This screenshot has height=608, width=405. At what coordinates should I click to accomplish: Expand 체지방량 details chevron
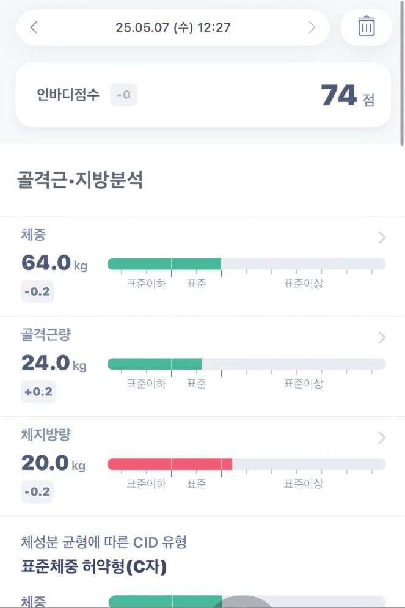pyautogui.click(x=382, y=438)
